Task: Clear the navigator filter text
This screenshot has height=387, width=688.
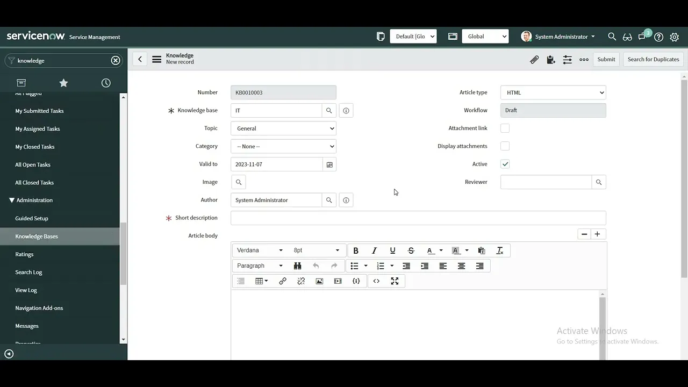Action: [116, 61]
